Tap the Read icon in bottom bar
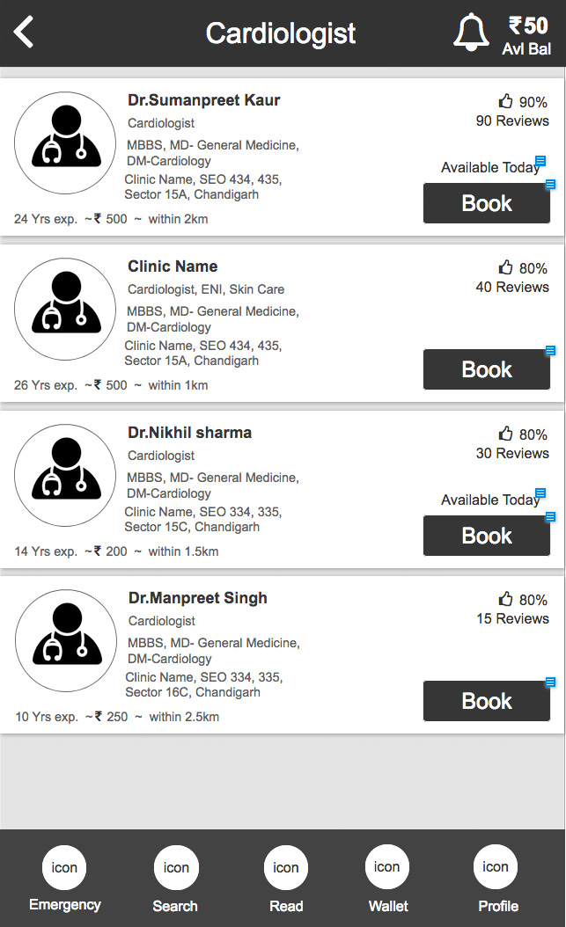Screen dimensions: 566x927 (x=286, y=867)
